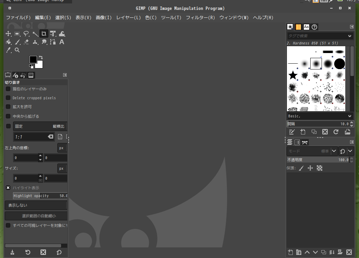The height and width of the screenshot is (258, 359).
Task: Enable すべての可視レイヤーを対象 checkbox
Action: point(8,225)
